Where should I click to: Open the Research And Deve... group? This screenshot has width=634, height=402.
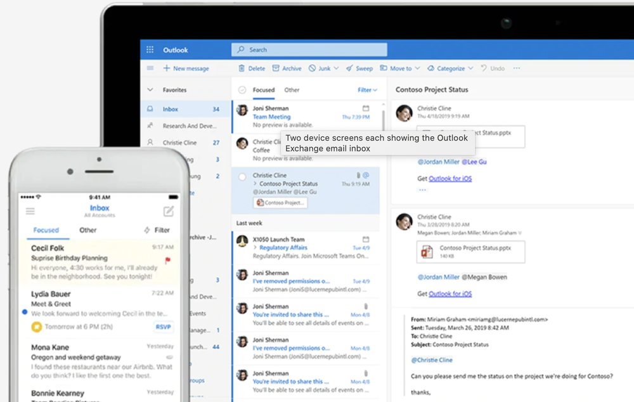point(185,126)
